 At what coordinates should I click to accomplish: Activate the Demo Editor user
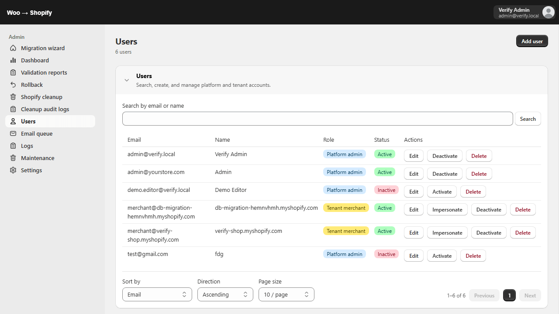(442, 191)
